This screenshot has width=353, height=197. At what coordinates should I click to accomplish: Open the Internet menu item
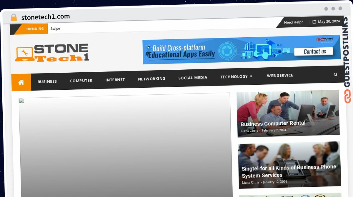pyautogui.click(x=115, y=80)
